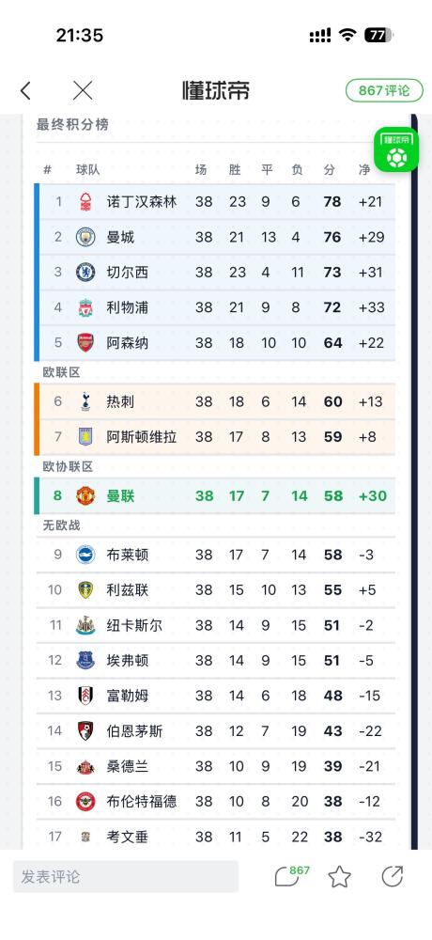Tap the Liverpool club badge

[x=85, y=307]
